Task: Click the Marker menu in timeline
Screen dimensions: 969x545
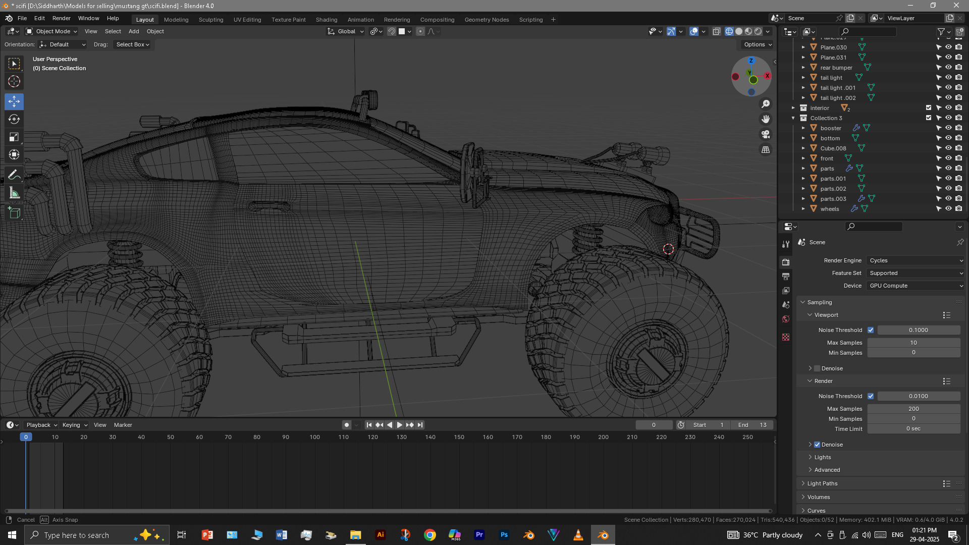Action: point(123,425)
